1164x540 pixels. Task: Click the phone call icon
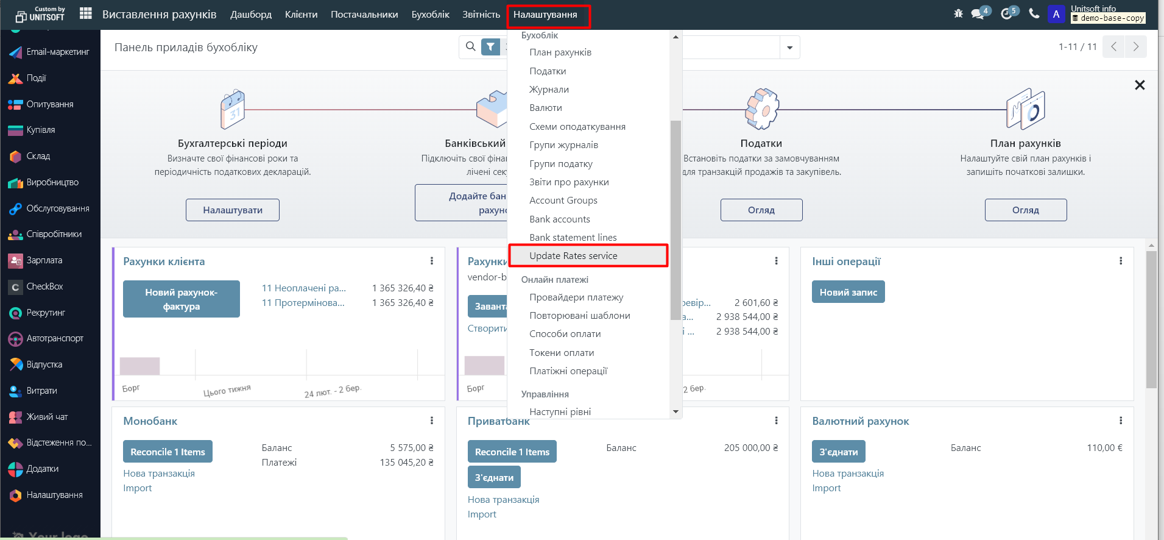click(1034, 13)
